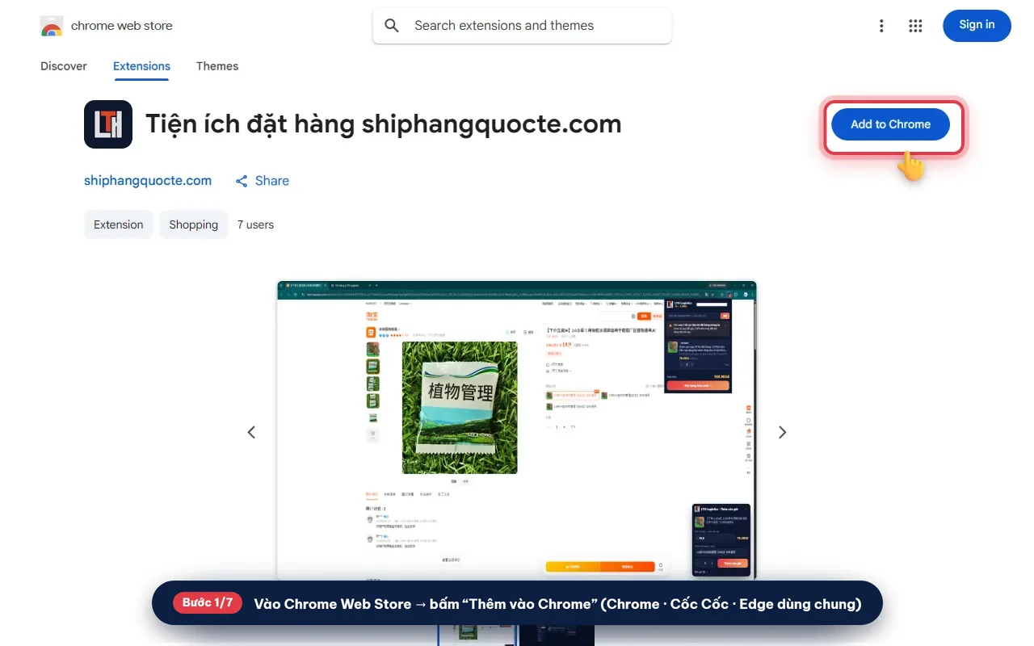Show previous screenshot with left arrow

coord(251,433)
